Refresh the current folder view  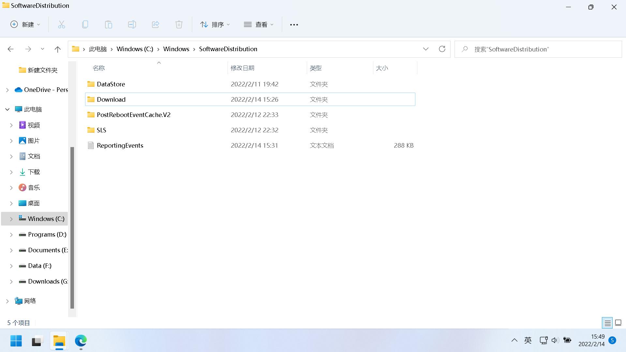[x=442, y=49]
